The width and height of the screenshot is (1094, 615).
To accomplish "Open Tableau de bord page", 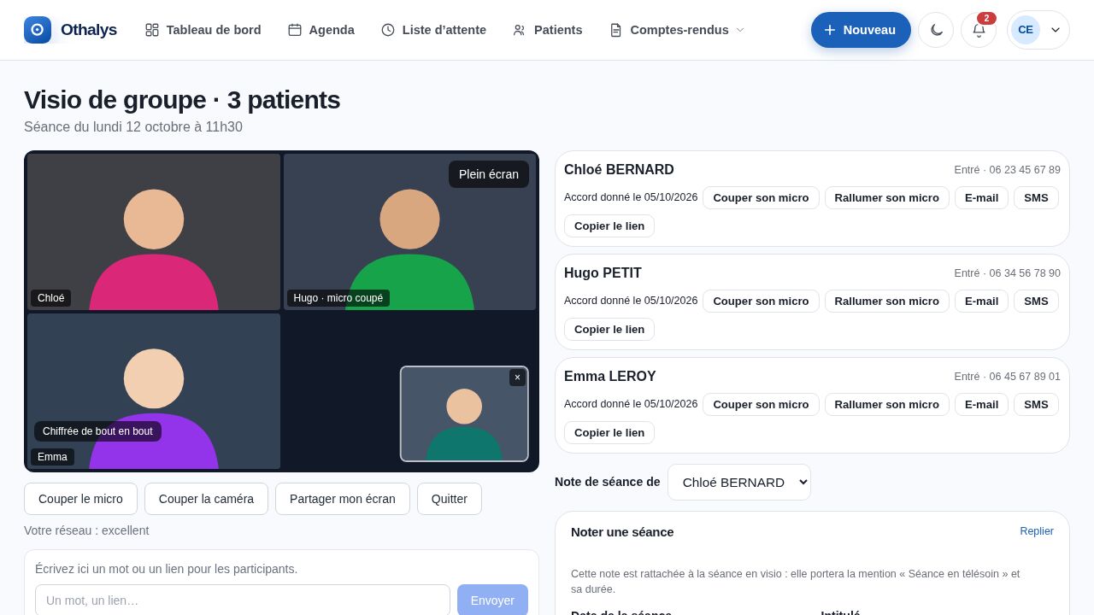I will (x=203, y=30).
